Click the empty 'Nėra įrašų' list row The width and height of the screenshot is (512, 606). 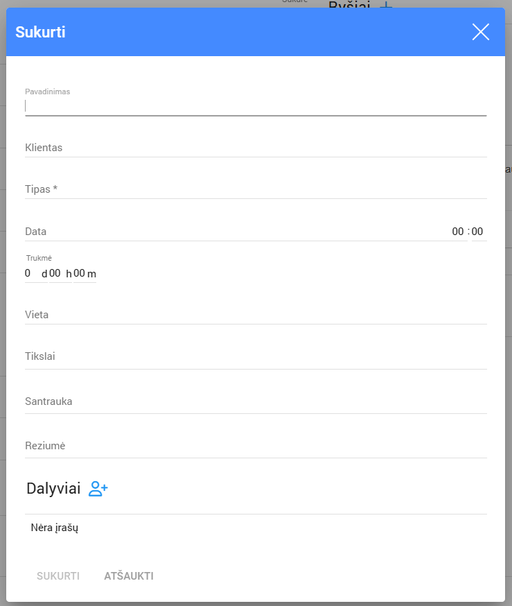[x=255, y=528]
